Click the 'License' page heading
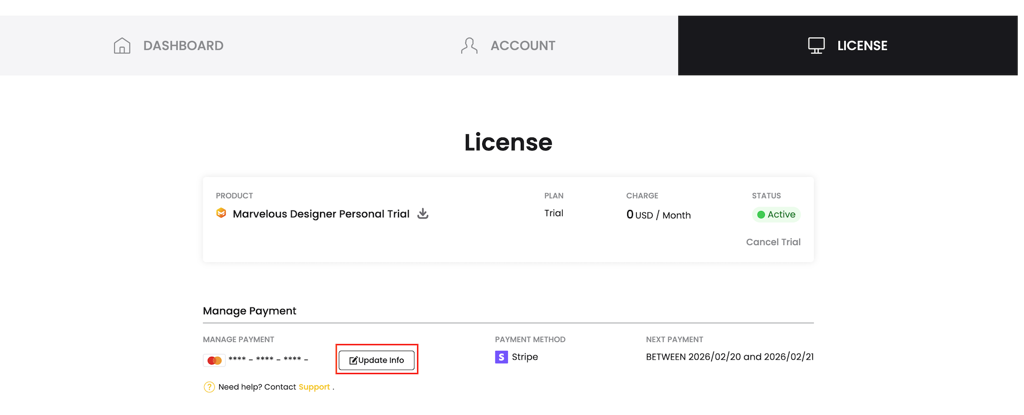Screen dimensions: 1024x415 [508, 142]
